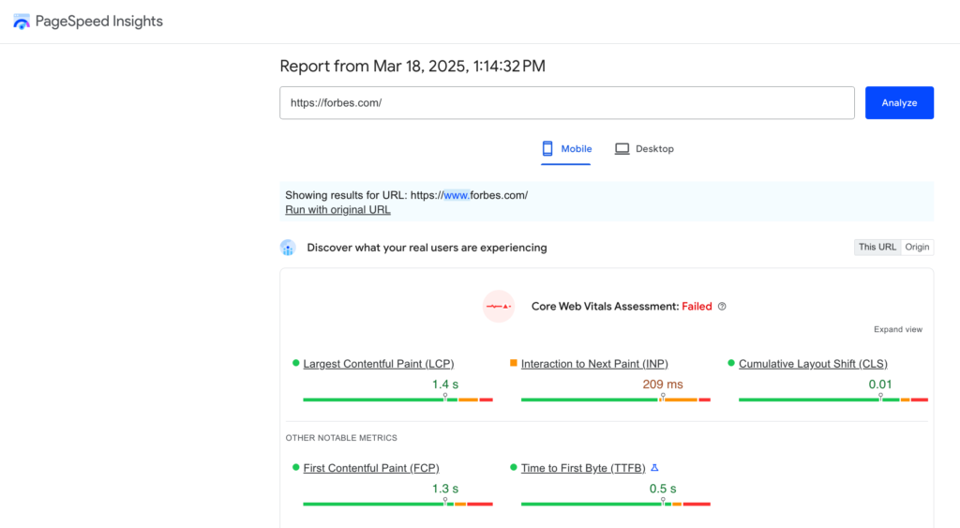Click the green dot beside CLS

pos(731,363)
